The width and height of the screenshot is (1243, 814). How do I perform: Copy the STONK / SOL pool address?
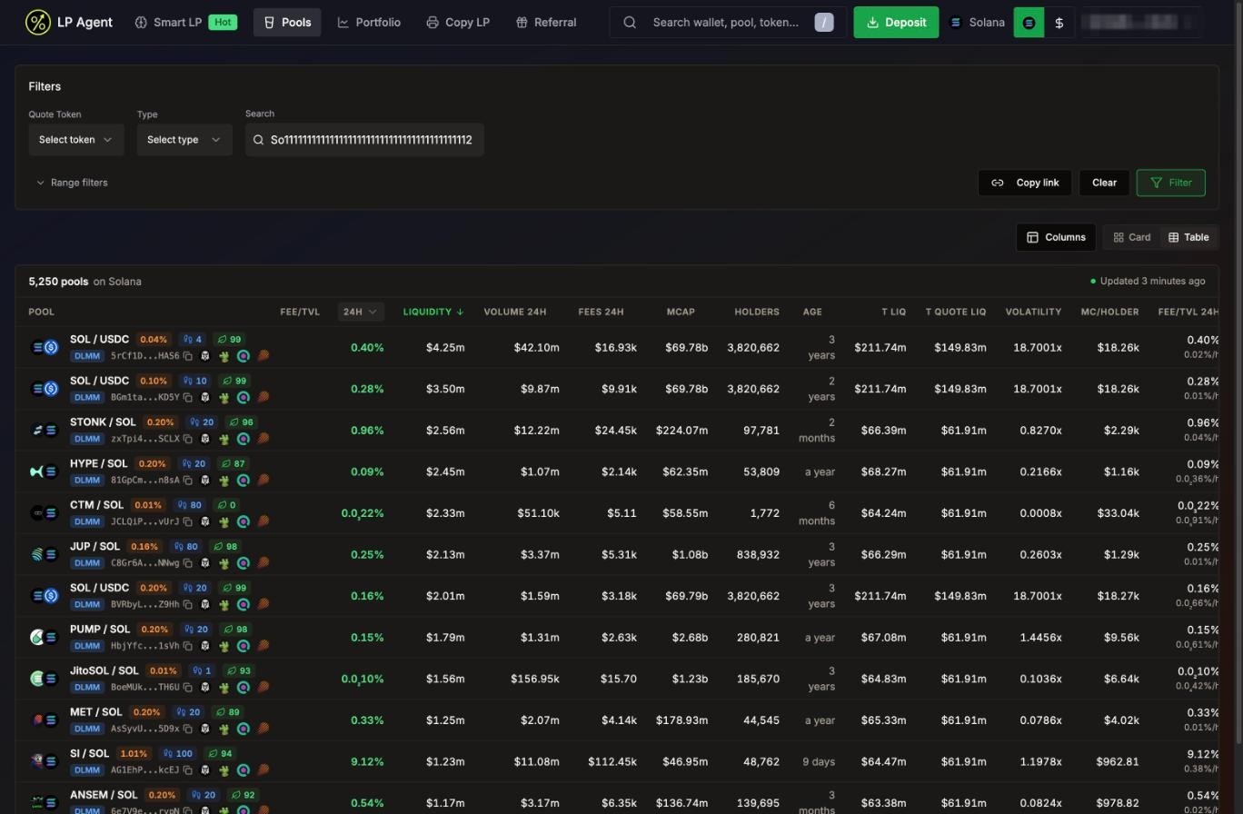tap(188, 439)
